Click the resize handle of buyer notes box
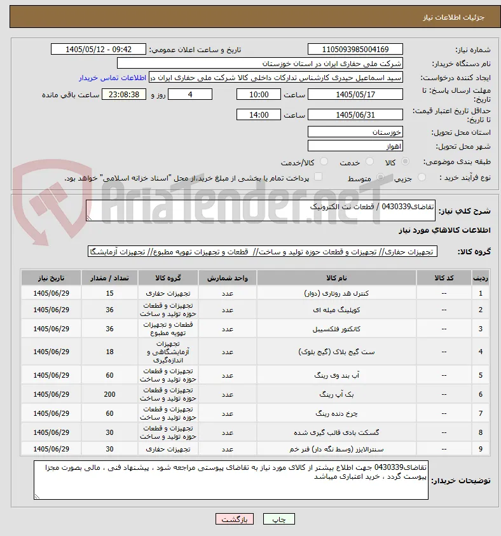The width and height of the screenshot is (501, 536). pyautogui.click(x=37, y=496)
